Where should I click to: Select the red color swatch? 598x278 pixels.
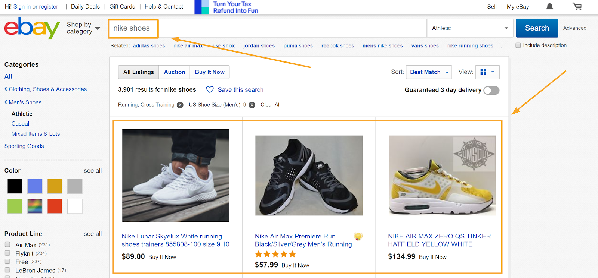[55, 206]
